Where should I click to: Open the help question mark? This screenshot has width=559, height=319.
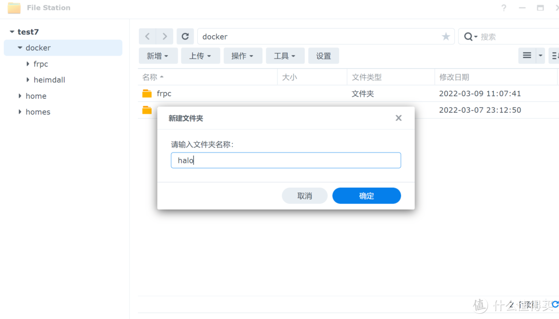pyautogui.click(x=504, y=7)
